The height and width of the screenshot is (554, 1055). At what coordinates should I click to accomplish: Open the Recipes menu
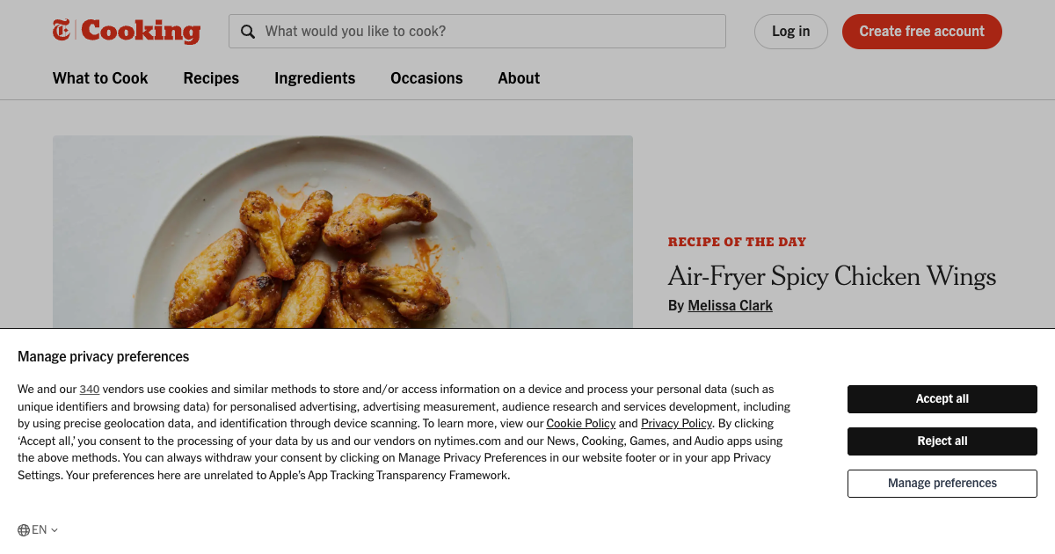pyautogui.click(x=211, y=78)
